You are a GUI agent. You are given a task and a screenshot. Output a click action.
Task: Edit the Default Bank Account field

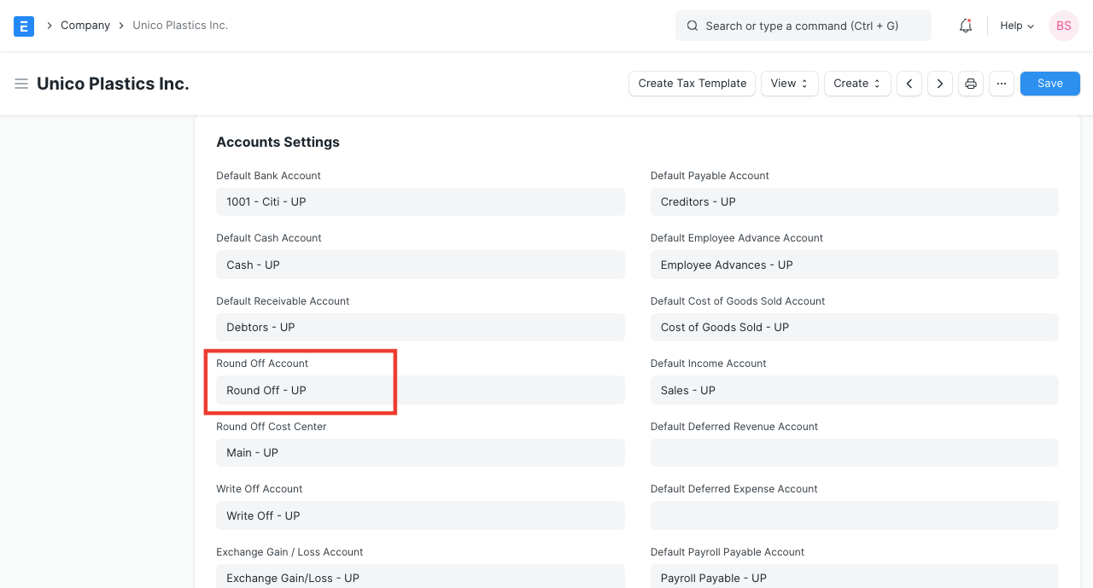pos(420,202)
